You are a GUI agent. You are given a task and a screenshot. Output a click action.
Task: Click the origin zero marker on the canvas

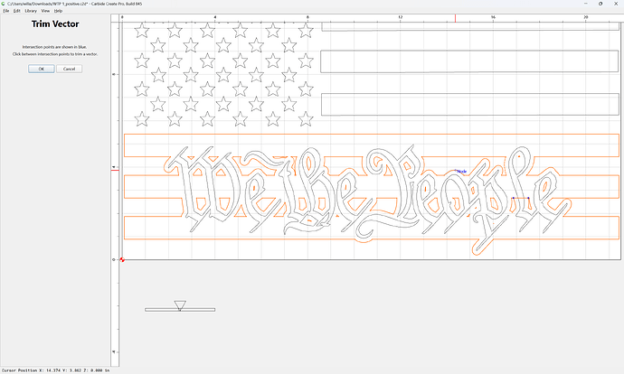[122, 259]
